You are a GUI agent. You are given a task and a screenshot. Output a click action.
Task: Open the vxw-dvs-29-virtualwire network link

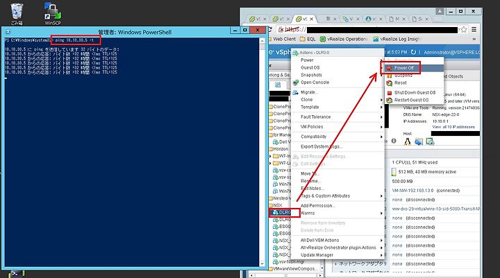pos(436,209)
